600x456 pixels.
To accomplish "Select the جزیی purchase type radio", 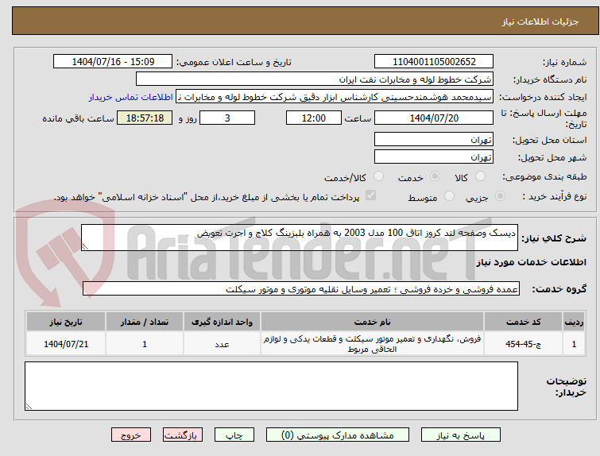I will [x=500, y=196].
